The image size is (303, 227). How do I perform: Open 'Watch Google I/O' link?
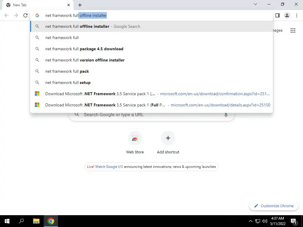109,167
